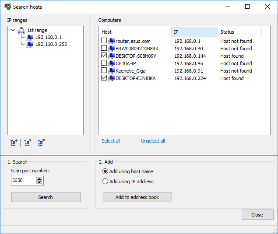Click the computer icon next to Keenetic_Giga

(x=112, y=71)
